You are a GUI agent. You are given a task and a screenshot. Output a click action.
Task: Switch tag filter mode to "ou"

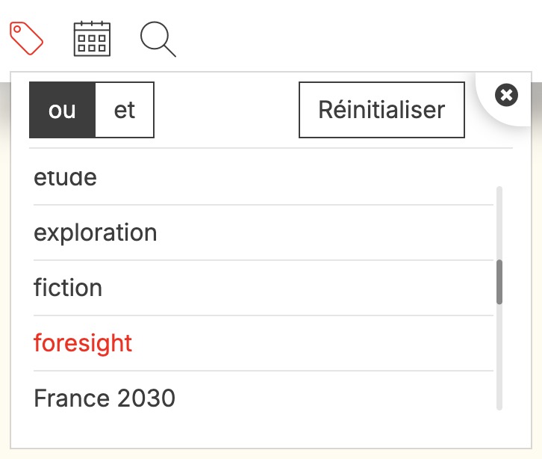(x=63, y=110)
